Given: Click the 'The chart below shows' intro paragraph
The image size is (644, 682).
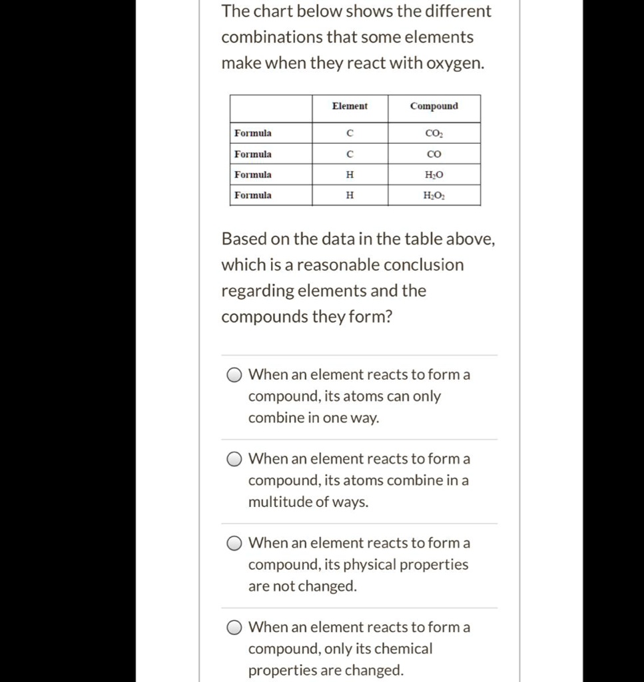Looking at the screenshot, I should (x=356, y=37).
